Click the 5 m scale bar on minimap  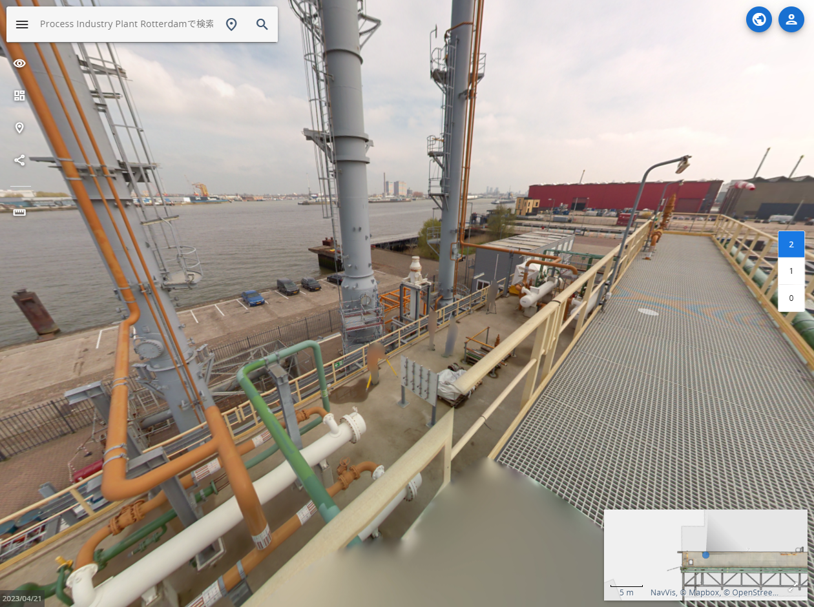(626, 589)
